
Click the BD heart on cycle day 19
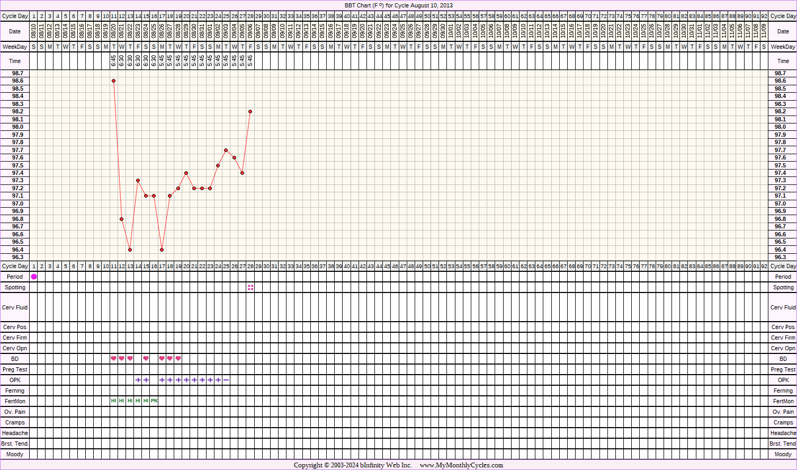pos(178,359)
